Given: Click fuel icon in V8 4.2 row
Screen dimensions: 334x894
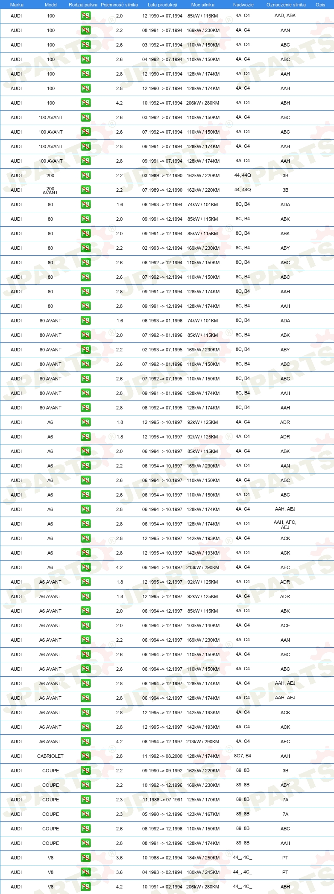Looking at the screenshot, I should click(x=85, y=887).
